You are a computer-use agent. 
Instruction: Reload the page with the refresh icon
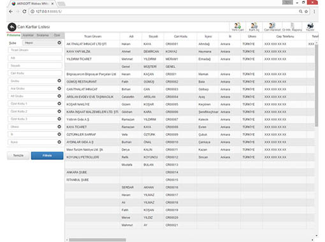[24, 11]
